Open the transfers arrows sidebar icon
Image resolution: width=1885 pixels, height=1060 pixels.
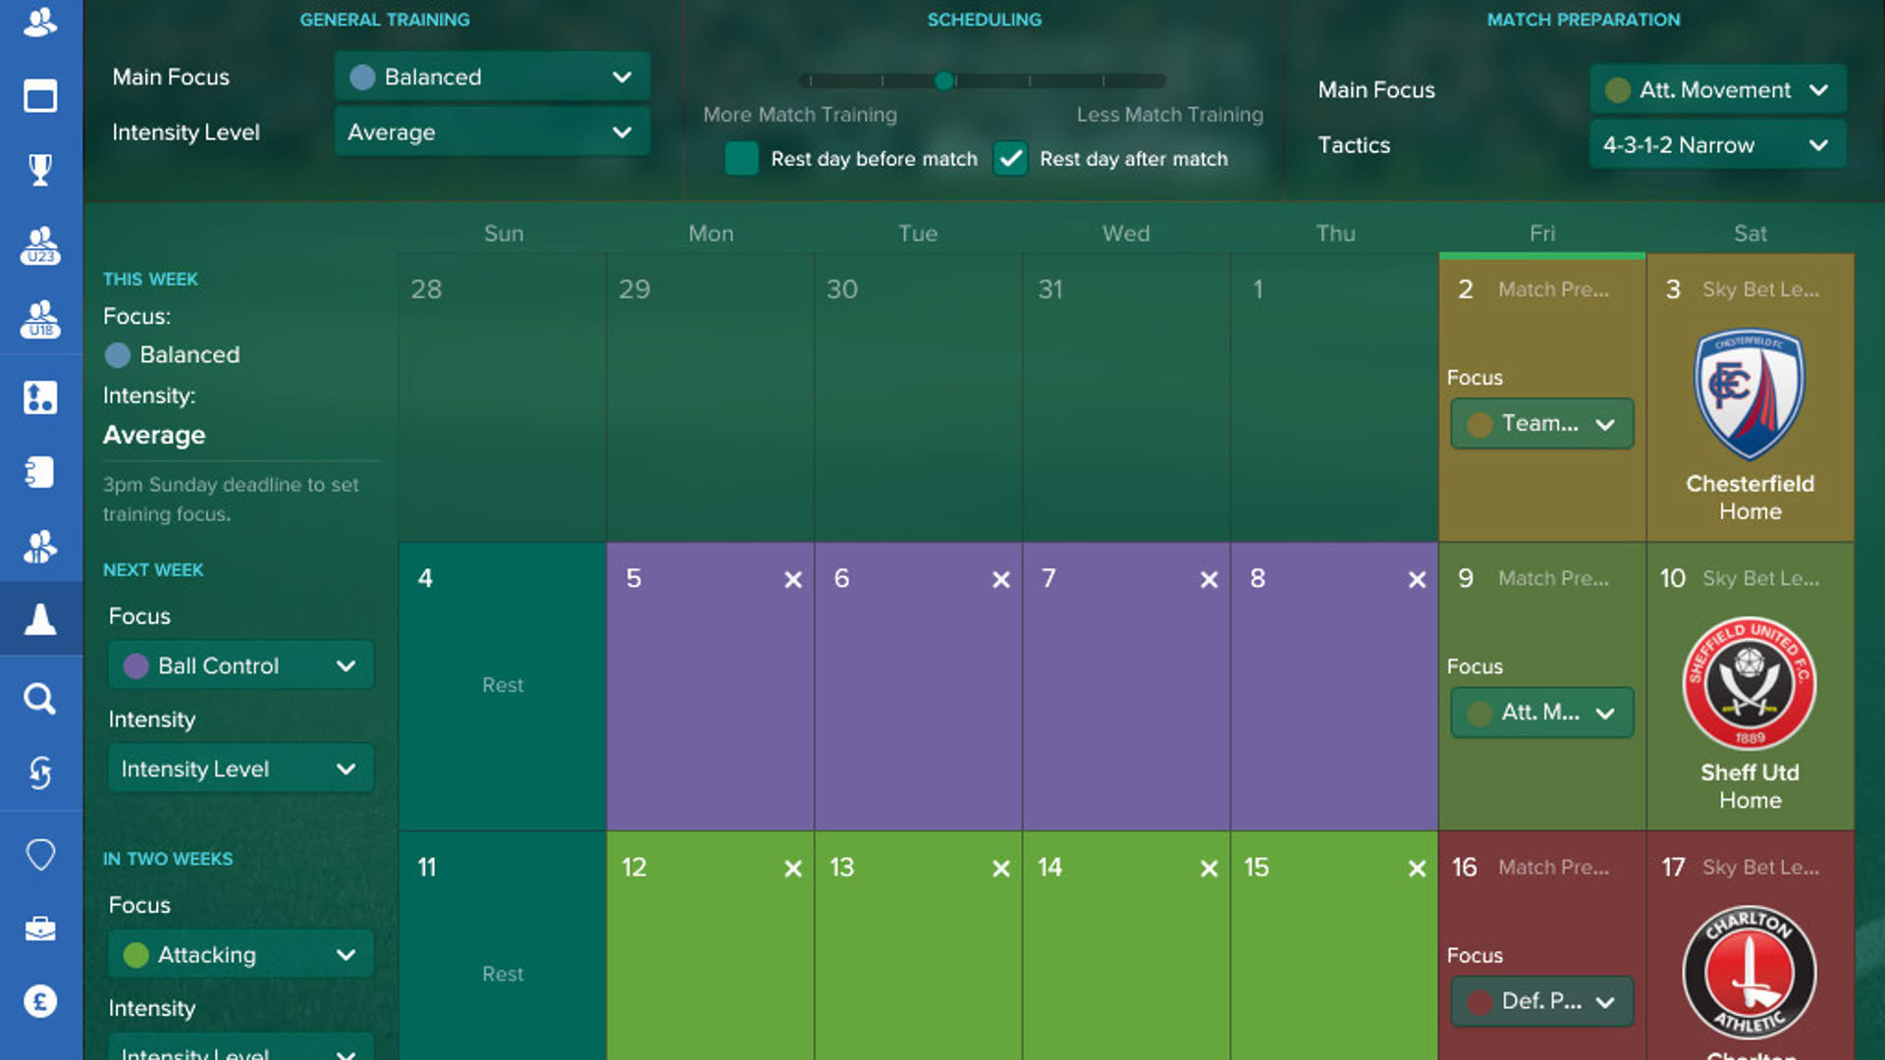[x=40, y=772]
